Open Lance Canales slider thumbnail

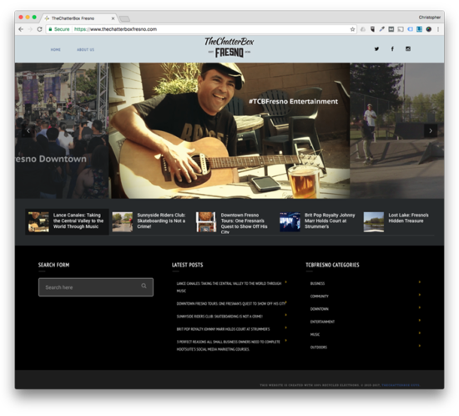click(x=38, y=222)
